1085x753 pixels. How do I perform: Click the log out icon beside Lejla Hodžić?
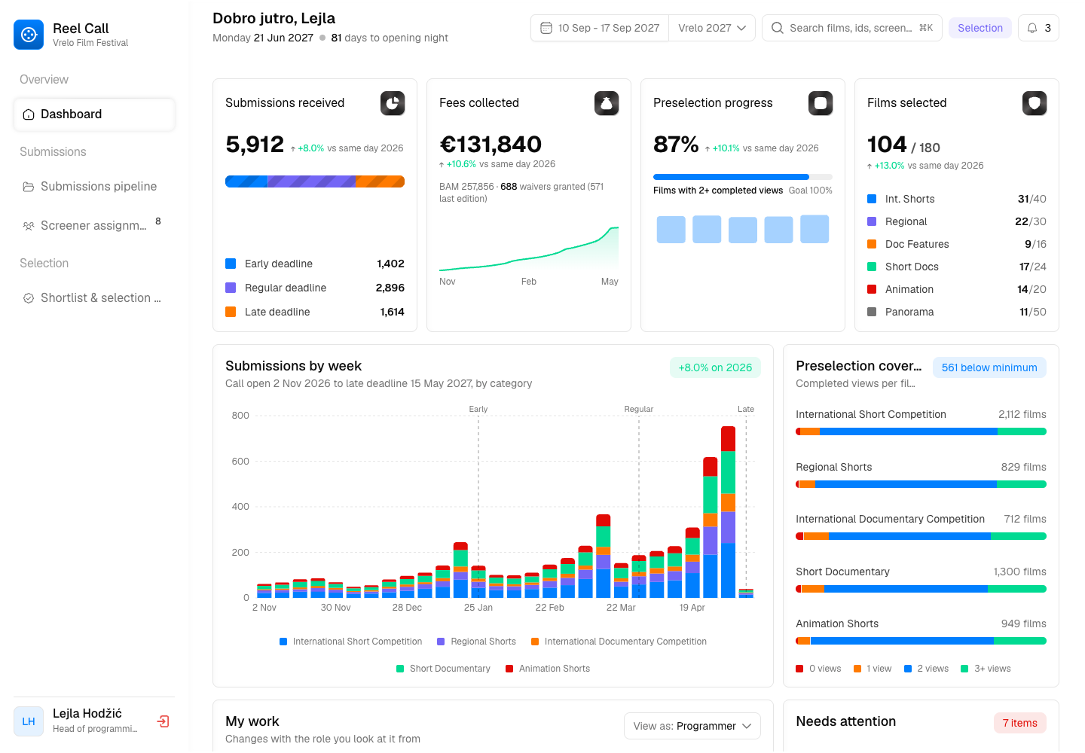163,721
